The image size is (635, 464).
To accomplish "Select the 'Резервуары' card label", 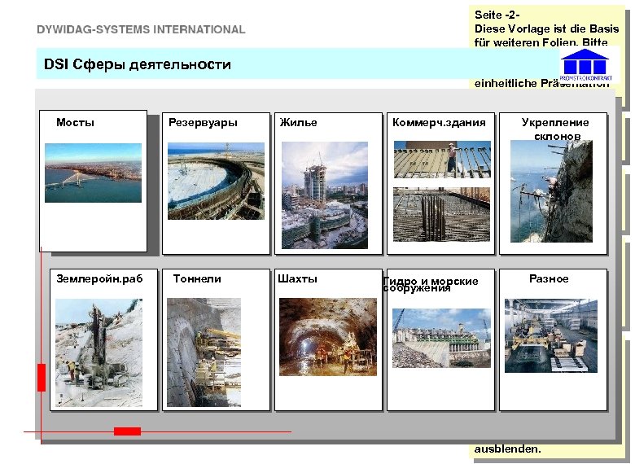I will 203,123.
